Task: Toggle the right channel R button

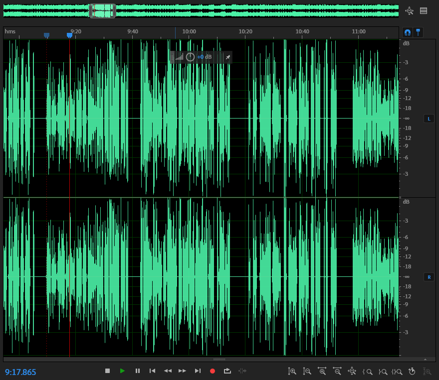Action: point(429,277)
